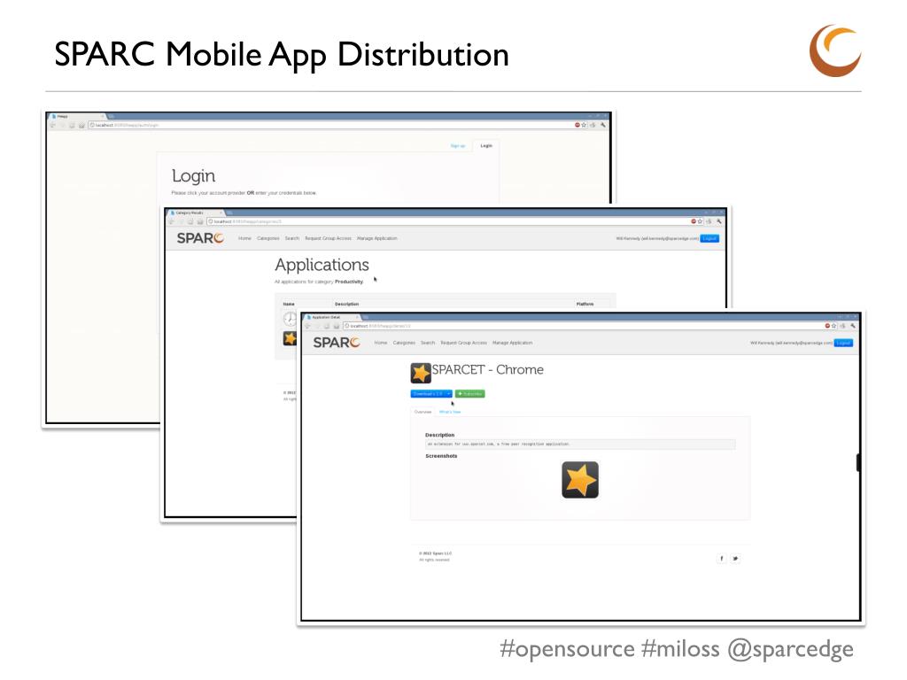
Task: Click the blue Download button
Action: tap(428, 394)
